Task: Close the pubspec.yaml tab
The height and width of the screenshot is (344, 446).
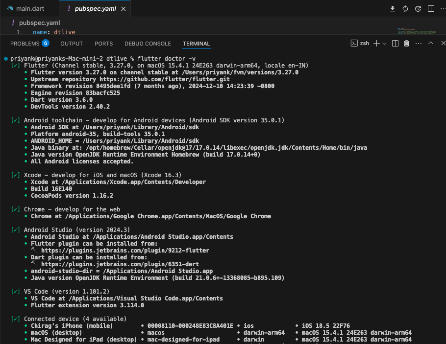Action: pyautogui.click(x=124, y=9)
